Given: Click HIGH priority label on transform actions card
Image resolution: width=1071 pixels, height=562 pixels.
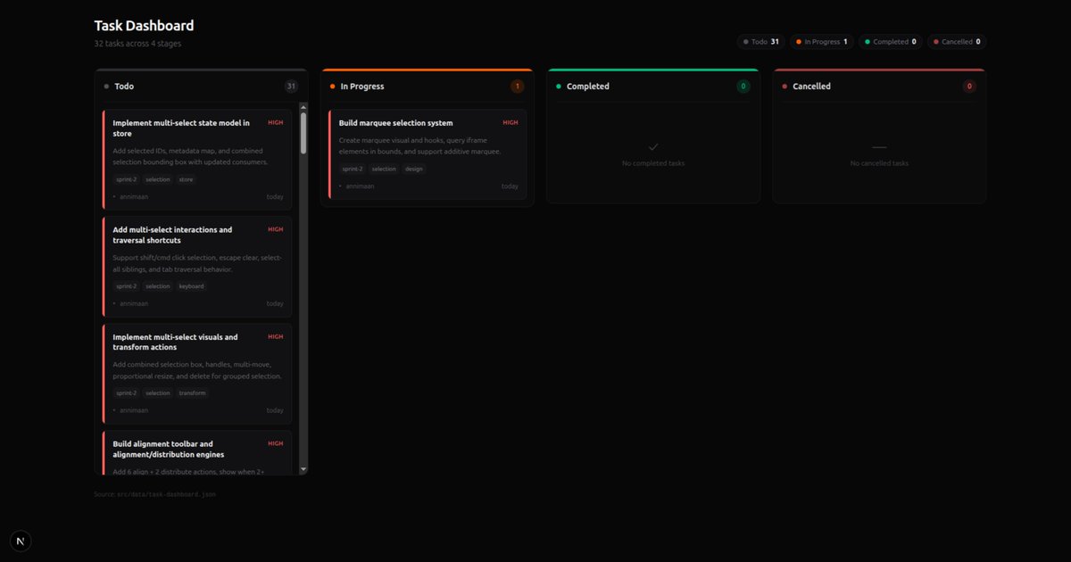Looking at the screenshot, I should pos(276,336).
